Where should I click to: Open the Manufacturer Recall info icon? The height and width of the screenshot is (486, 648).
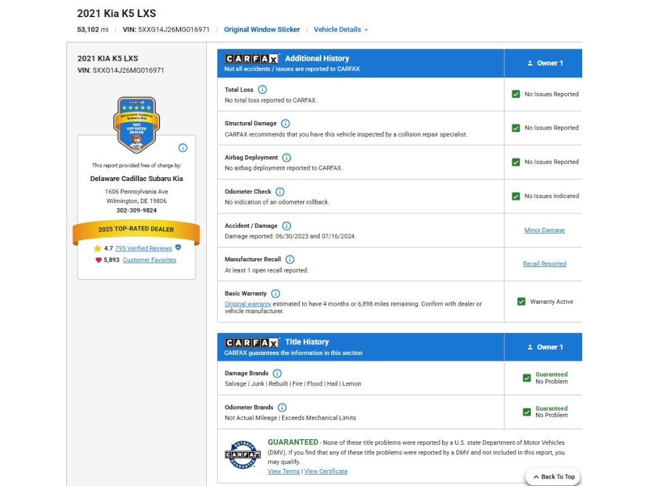[290, 259]
